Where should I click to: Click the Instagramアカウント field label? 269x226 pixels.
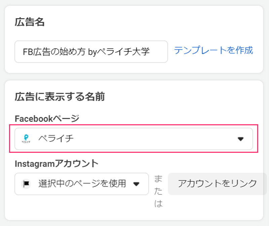click(56, 163)
